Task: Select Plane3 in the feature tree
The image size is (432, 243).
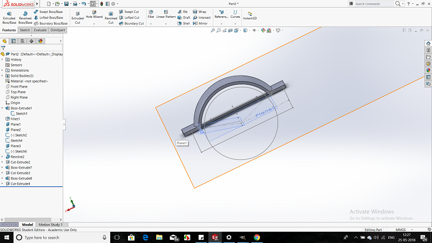Action: pyautogui.click(x=16, y=146)
